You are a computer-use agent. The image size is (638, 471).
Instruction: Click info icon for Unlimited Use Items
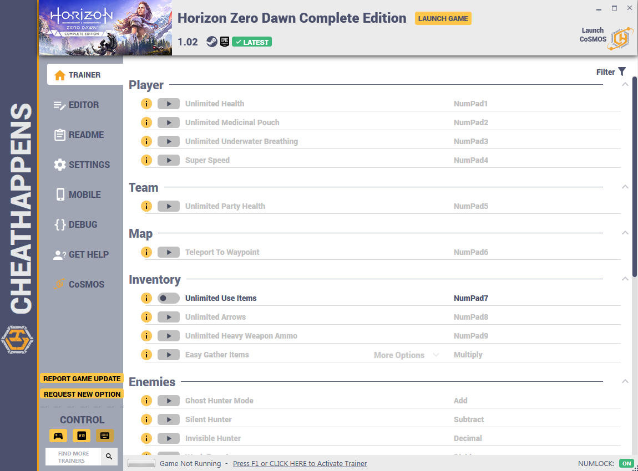click(146, 298)
